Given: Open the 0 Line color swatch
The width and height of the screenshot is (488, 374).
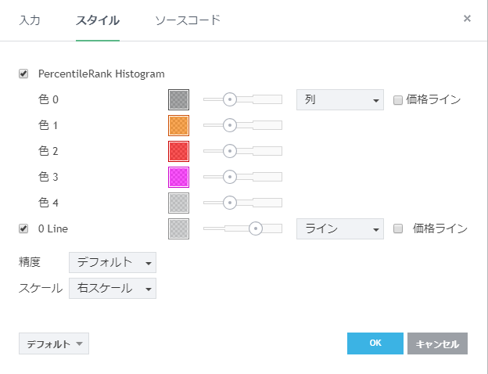Looking at the screenshot, I should (x=178, y=228).
